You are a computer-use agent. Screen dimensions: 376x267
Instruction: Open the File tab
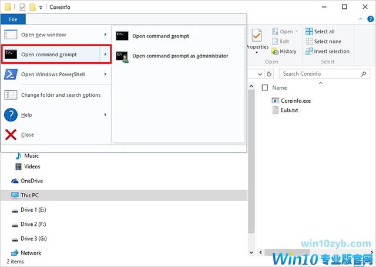[13, 19]
